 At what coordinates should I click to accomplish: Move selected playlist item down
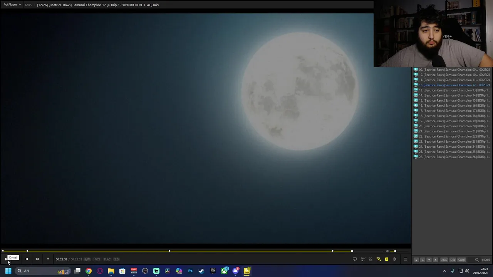[x=429, y=260]
